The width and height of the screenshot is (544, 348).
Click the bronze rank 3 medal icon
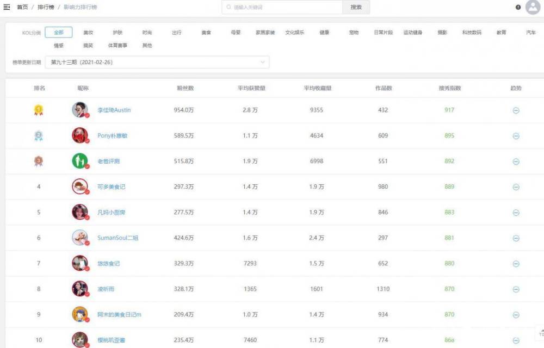tap(39, 161)
